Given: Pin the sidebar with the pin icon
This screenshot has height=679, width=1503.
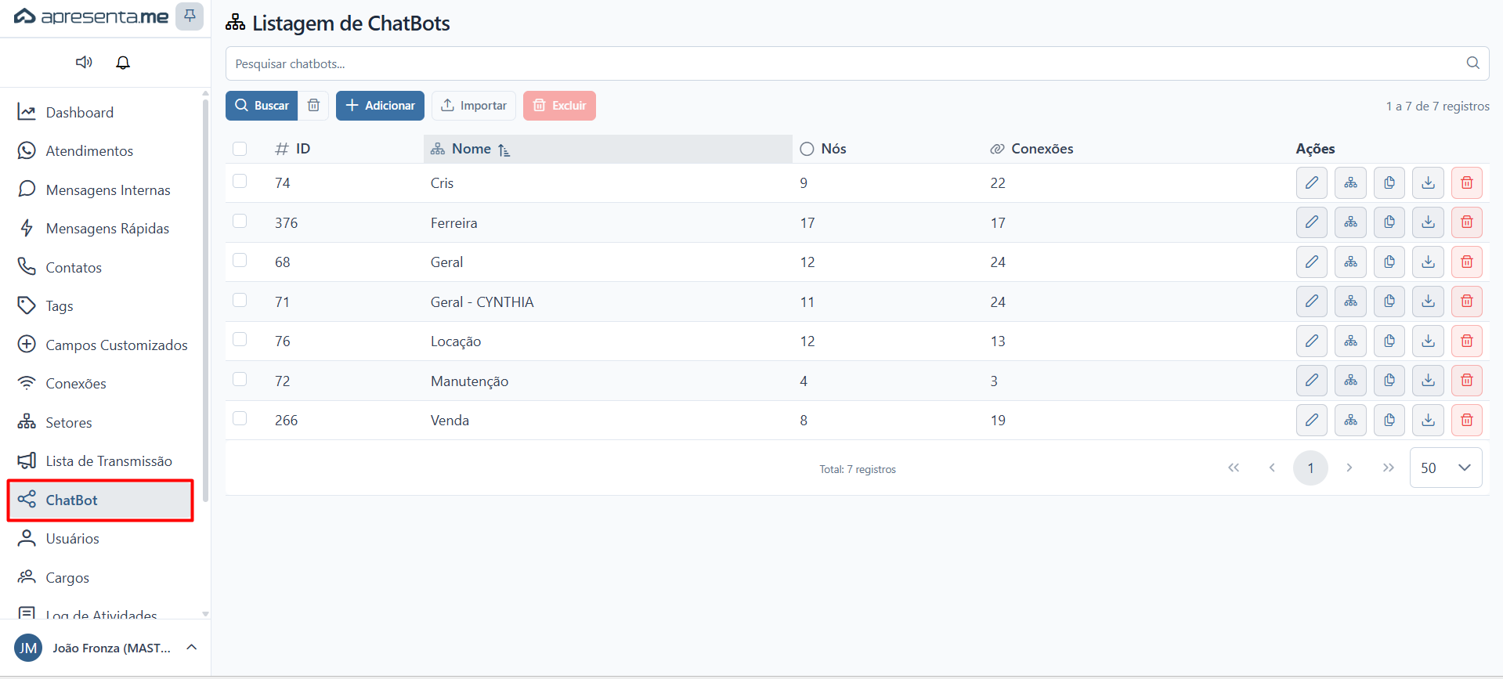Looking at the screenshot, I should click(x=190, y=16).
